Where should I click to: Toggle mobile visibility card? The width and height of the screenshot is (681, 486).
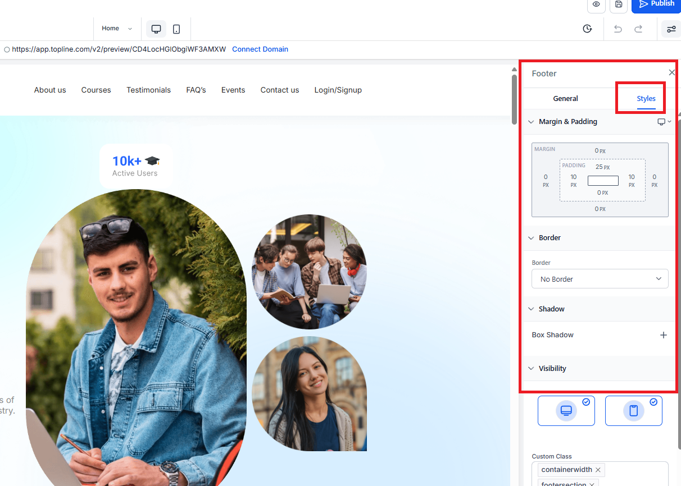(634, 411)
